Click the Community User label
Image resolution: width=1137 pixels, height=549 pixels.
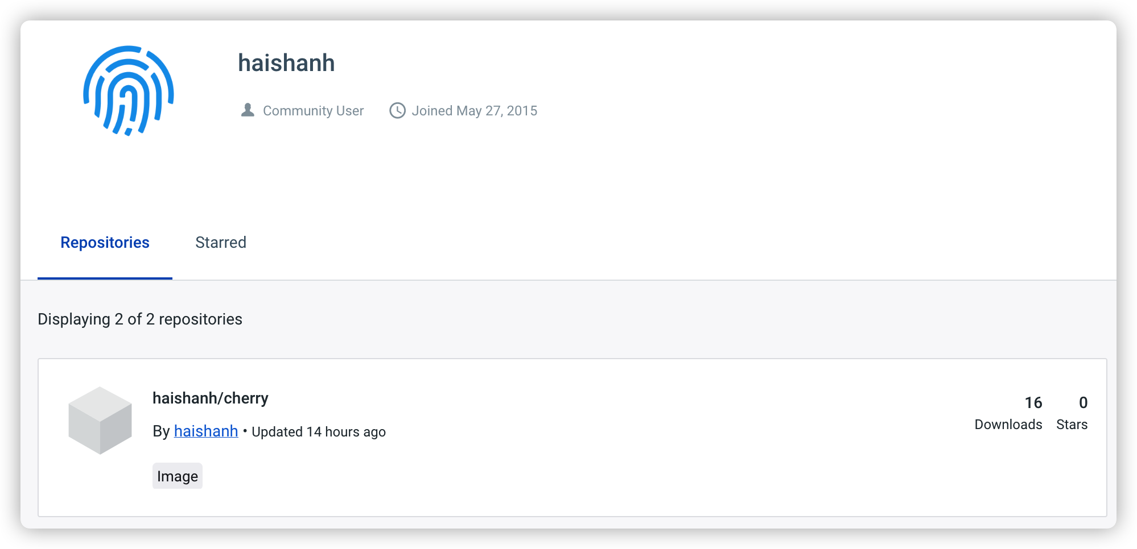(313, 111)
